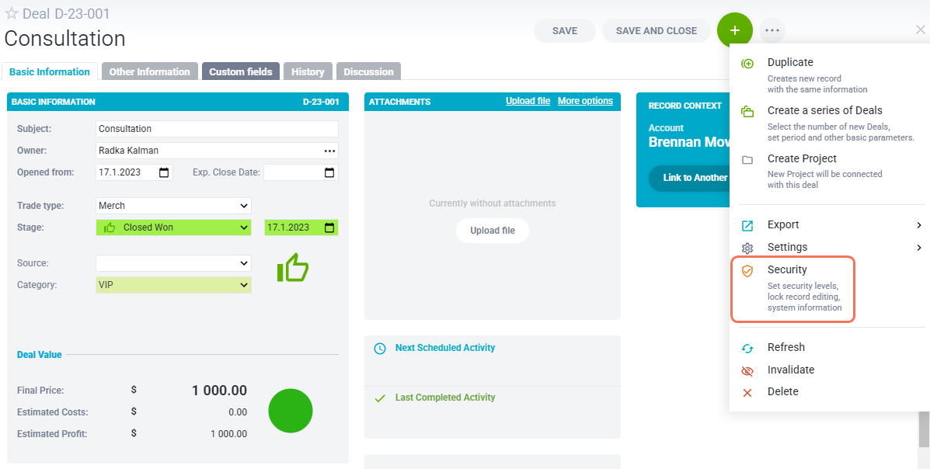Expand the Trade type dropdown
Viewport: 930px width, 469px height.
click(x=244, y=206)
